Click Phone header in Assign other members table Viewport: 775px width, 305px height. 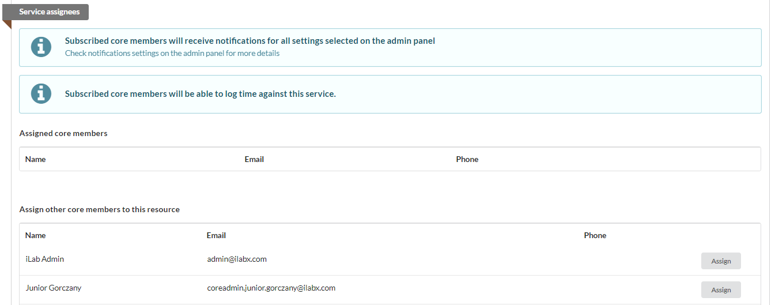[595, 235]
